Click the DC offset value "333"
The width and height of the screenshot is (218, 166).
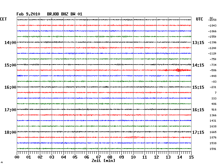pyautogui.click(x=214, y=98)
